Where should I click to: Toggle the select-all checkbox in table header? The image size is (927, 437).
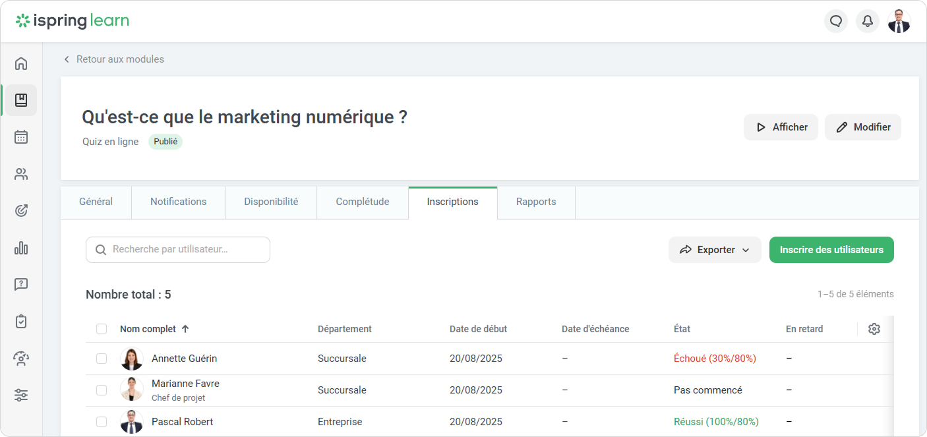point(102,329)
